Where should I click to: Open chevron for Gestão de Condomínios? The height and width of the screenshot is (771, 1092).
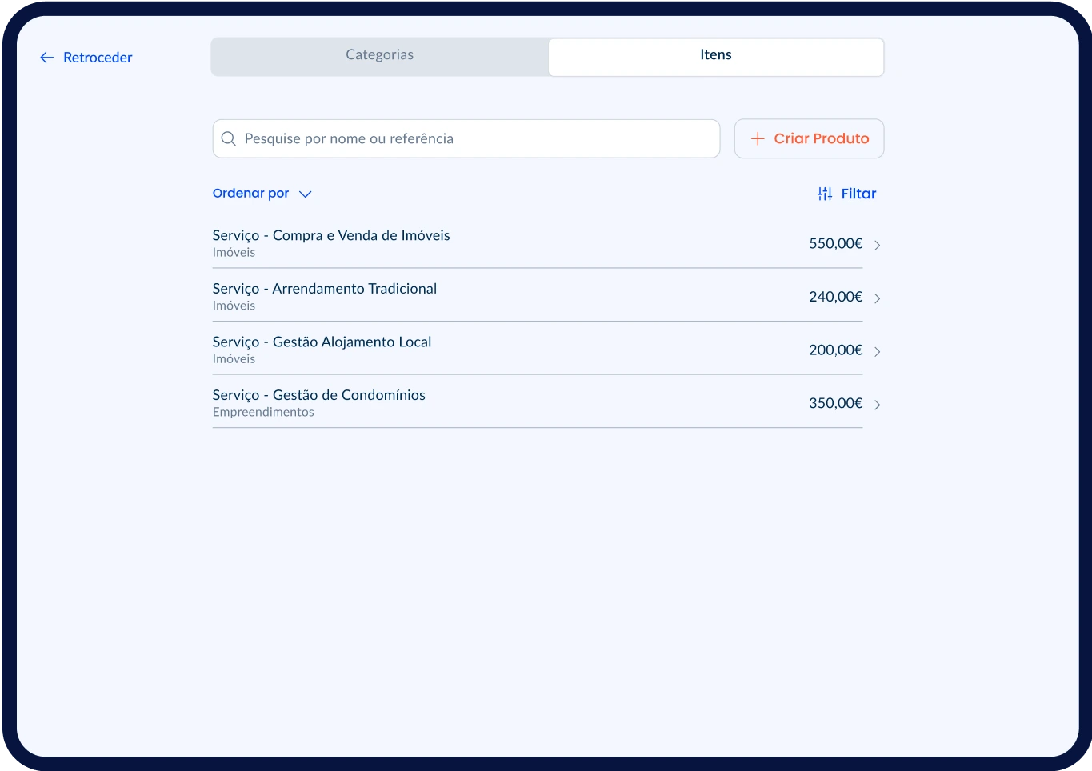[x=877, y=405]
